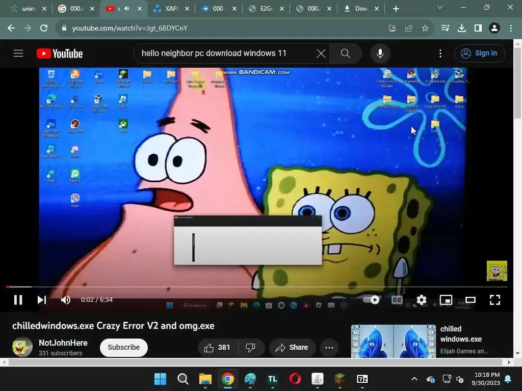This screenshot has height=391, width=522.
Task: Run search with the magnifier button
Action: [x=346, y=53]
